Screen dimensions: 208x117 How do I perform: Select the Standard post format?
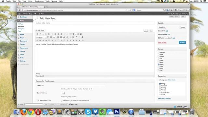[x=159, y=52]
